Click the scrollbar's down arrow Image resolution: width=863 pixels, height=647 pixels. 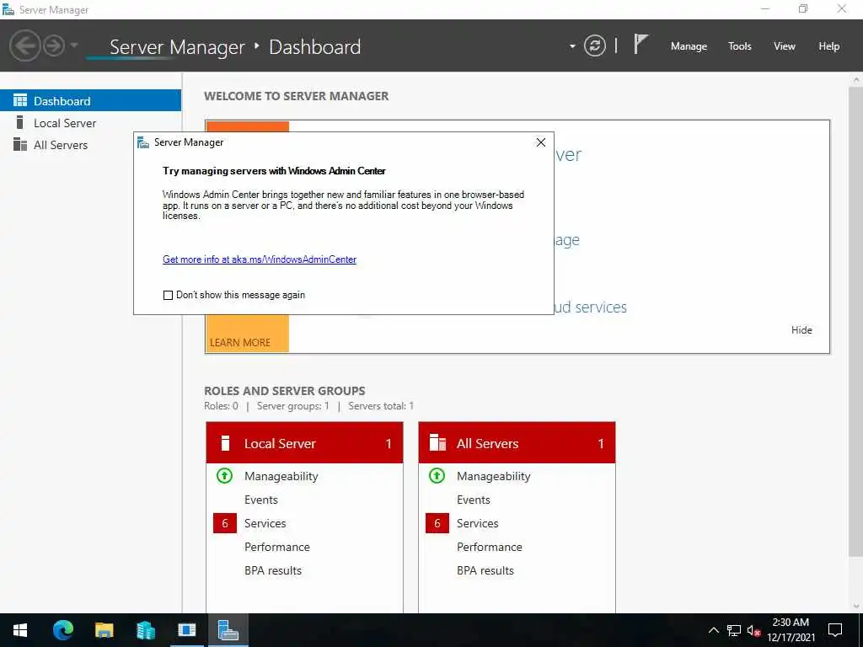pos(856,607)
